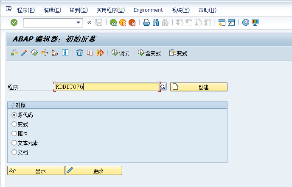Click the red Cancel icon
Viewport: 292px width, 187px height.
132,23
